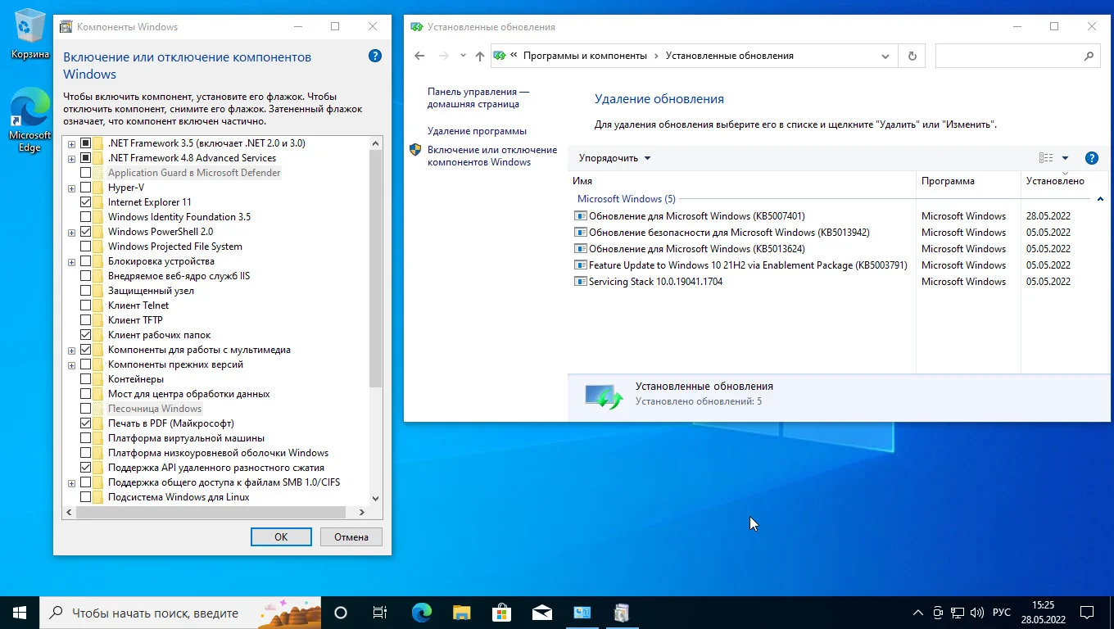Uncheck Windows PowerShell 2.0
Viewport: 1114px width, 629px height.
pyautogui.click(x=86, y=232)
